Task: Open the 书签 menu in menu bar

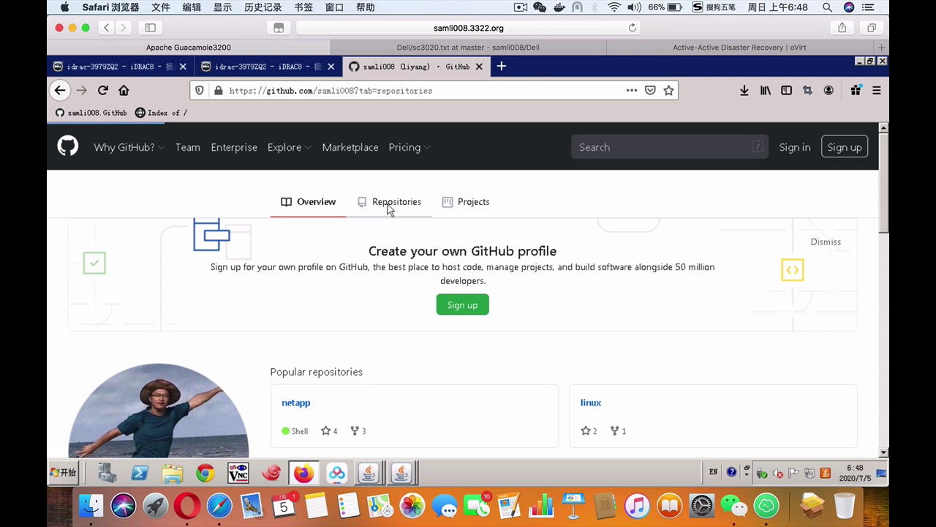Action: [x=303, y=7]
